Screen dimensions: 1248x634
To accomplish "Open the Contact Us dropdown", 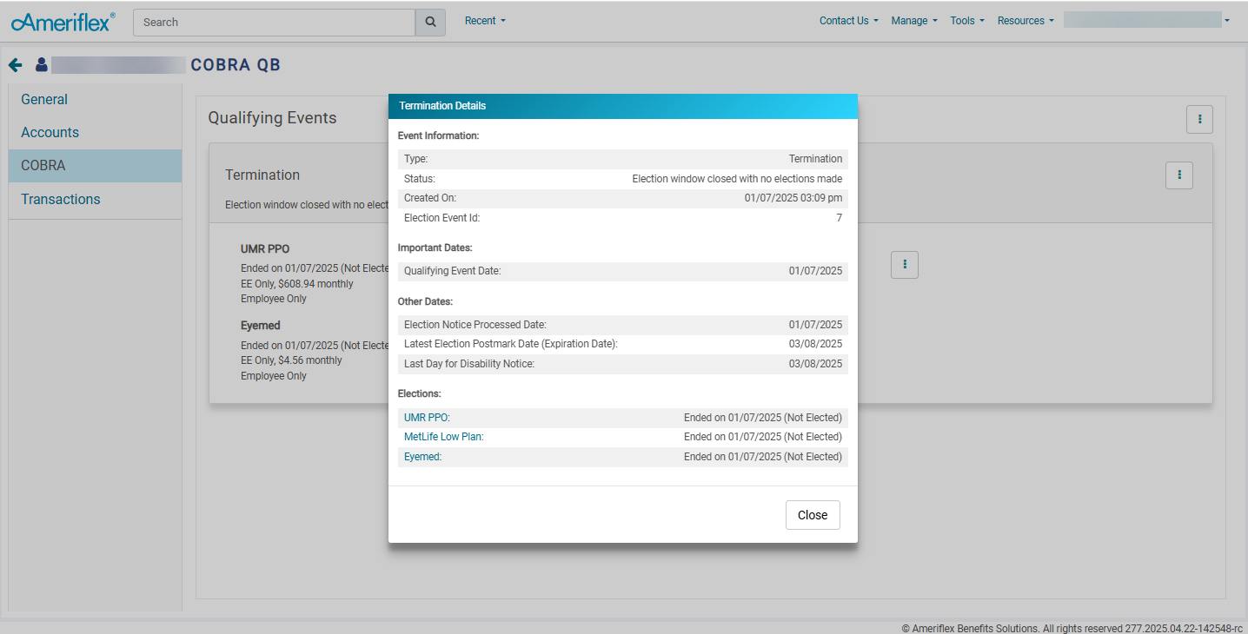I will pos(849,21).
